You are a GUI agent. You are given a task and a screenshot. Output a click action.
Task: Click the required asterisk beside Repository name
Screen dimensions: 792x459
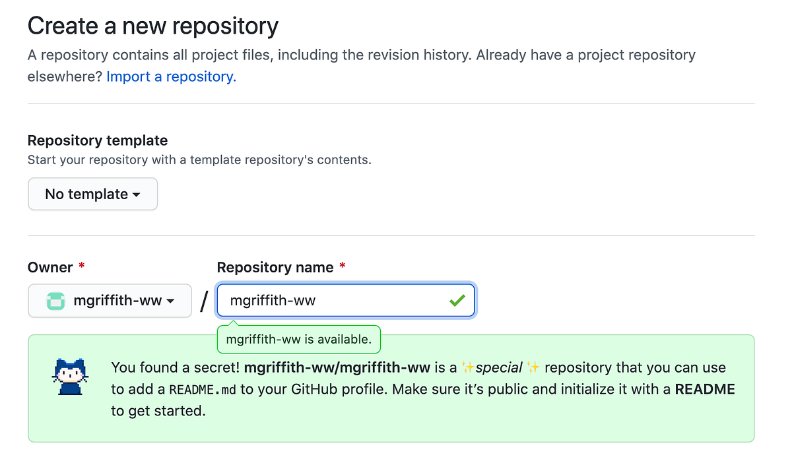[342, 267]
